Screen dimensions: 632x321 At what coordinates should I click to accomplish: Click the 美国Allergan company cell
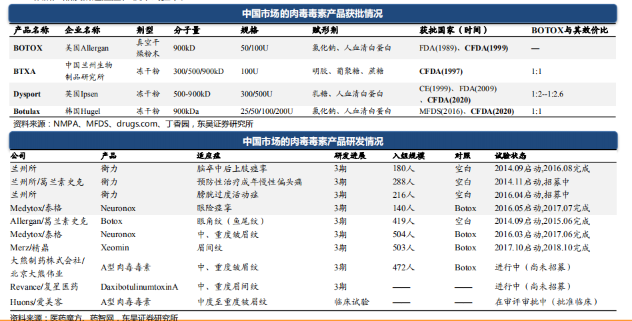point(87,48)
